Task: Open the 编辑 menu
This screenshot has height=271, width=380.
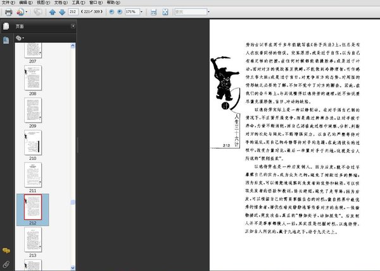Action: (26, 3)
